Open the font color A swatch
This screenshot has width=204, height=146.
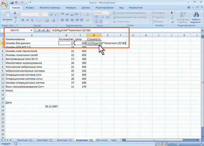coord(54,20)
